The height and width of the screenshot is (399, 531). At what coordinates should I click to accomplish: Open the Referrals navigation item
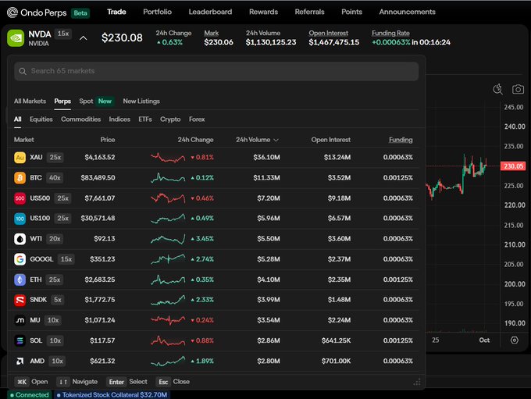click(309, 12)
